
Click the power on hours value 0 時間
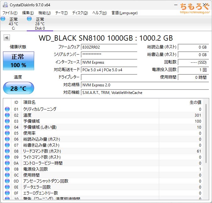click(x=193, y=77)
